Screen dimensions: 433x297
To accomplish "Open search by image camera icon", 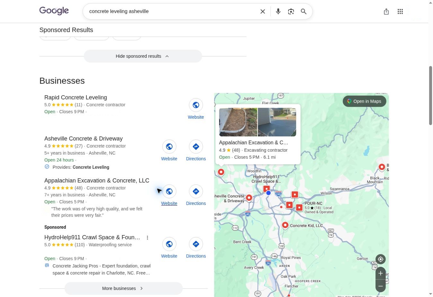I will tap(291, 12).
